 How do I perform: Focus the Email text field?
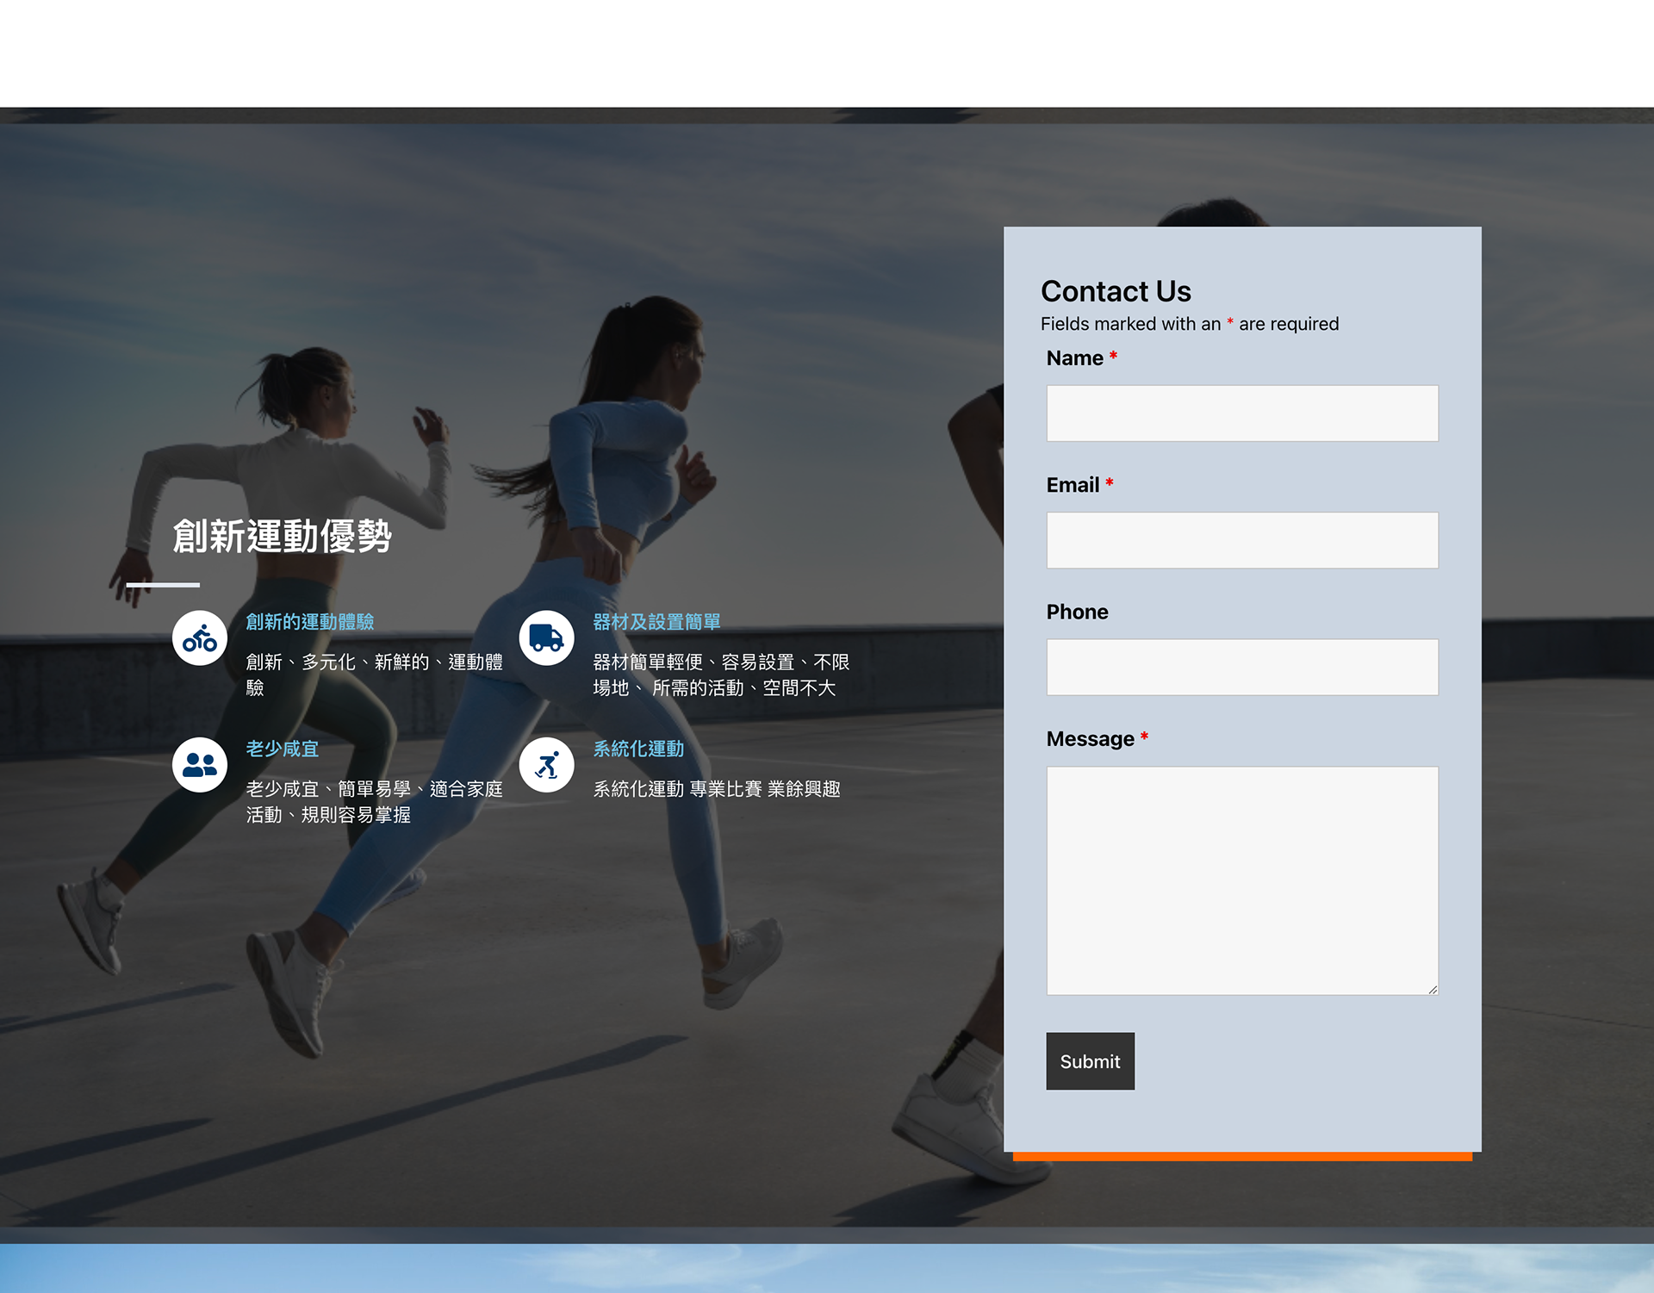tap(1241, 540)
